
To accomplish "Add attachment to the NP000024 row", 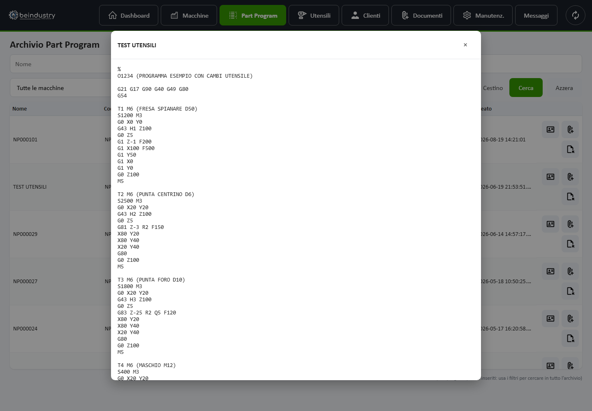I will pyautogui.click(x=570, y=319).
